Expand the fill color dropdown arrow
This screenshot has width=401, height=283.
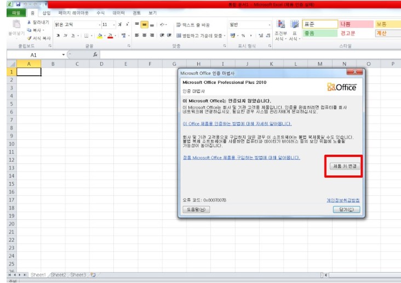pyautogui.click(x=105, y=36)
